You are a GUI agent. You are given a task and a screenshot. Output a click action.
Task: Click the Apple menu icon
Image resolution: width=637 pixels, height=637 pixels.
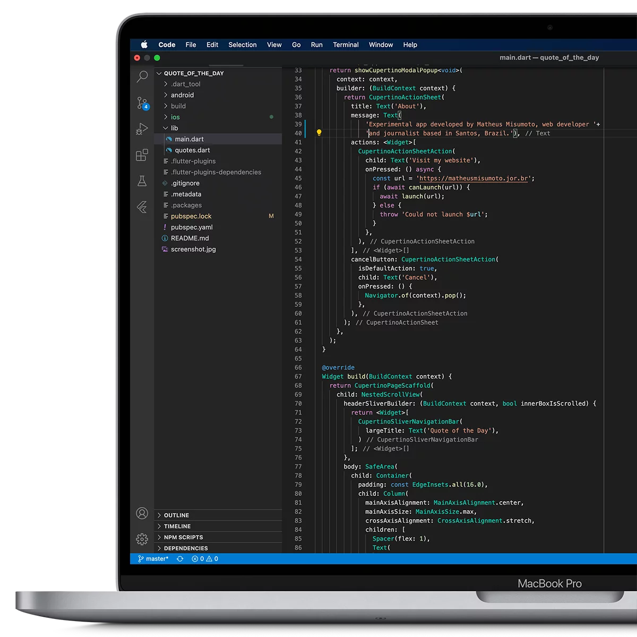(x=144, y=45)
